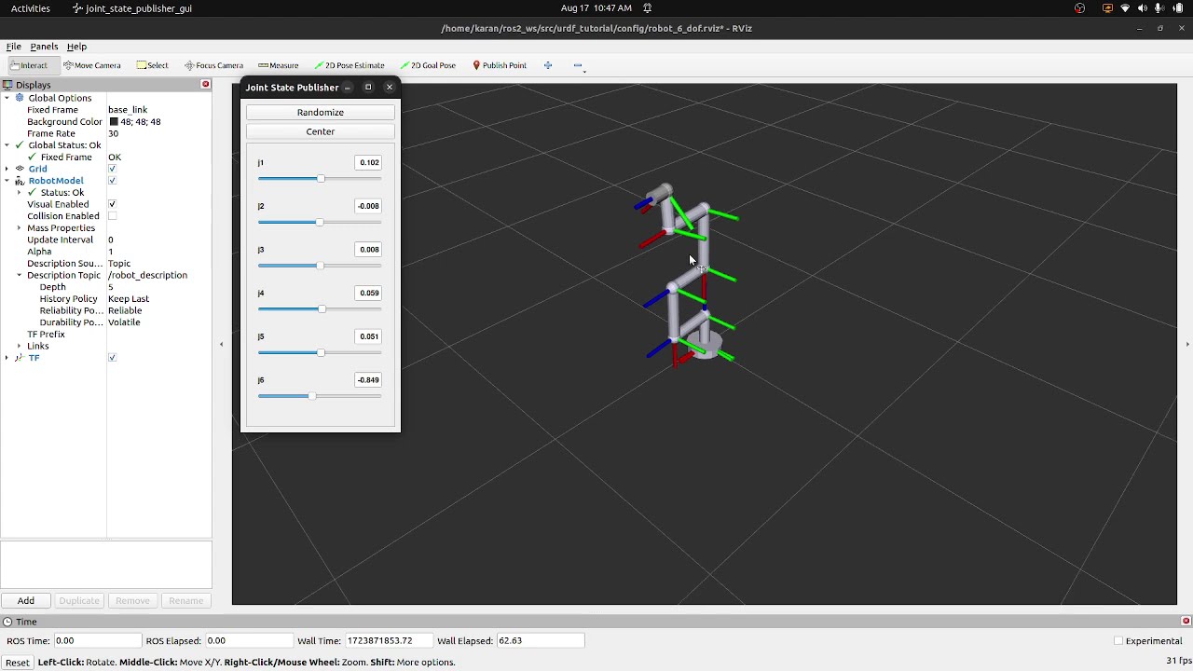
Task: Open the Panels menu
Action: click(x=44, y=47)
